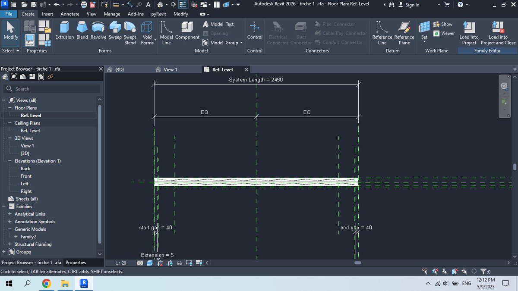
Task: Toggle Show Crop Region icon
Action: coord(169,263)
